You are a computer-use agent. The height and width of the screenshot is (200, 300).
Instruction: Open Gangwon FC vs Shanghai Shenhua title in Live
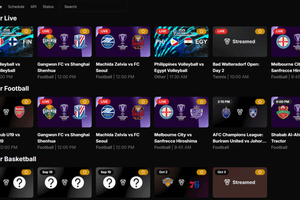point(64,67)
